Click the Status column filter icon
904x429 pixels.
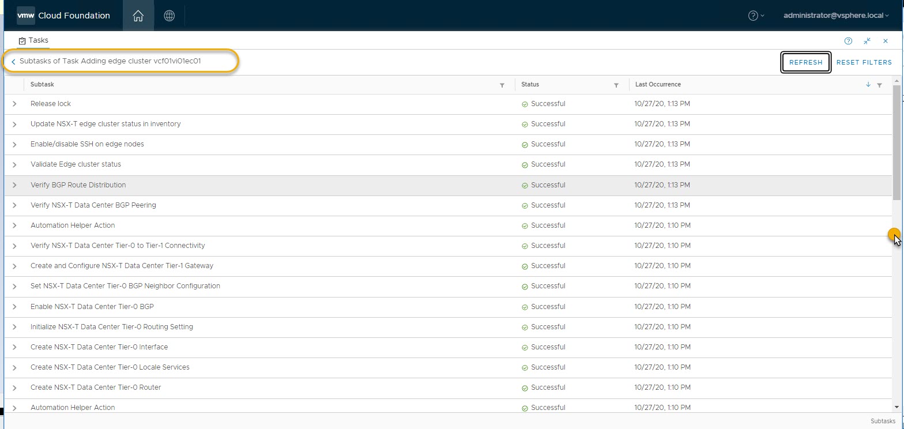616,85
